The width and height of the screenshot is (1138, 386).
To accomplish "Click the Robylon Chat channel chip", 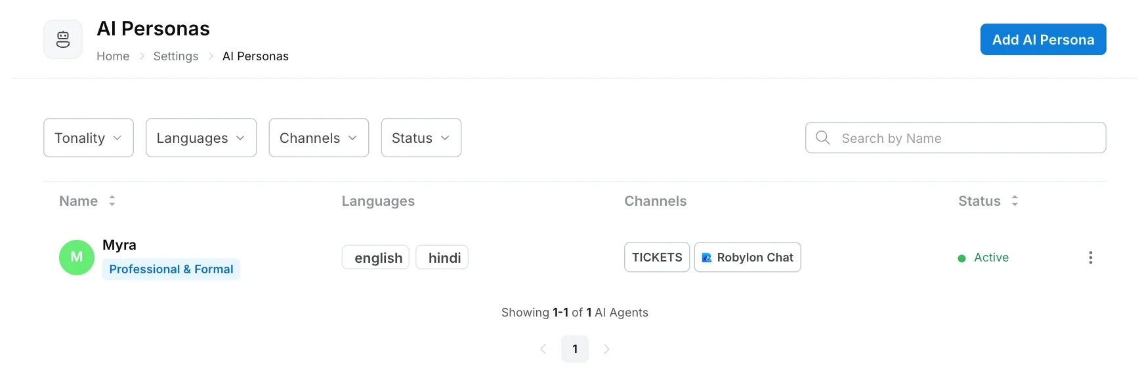I will tap(748, 258).
